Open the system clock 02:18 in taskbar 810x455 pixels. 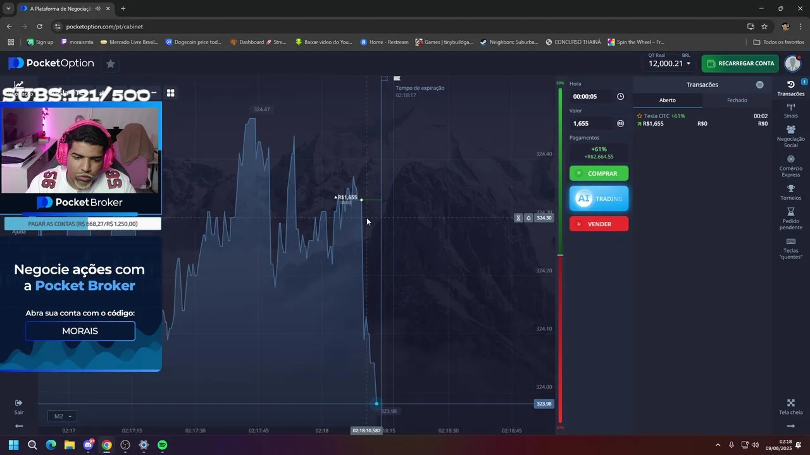tap(779, 445)
